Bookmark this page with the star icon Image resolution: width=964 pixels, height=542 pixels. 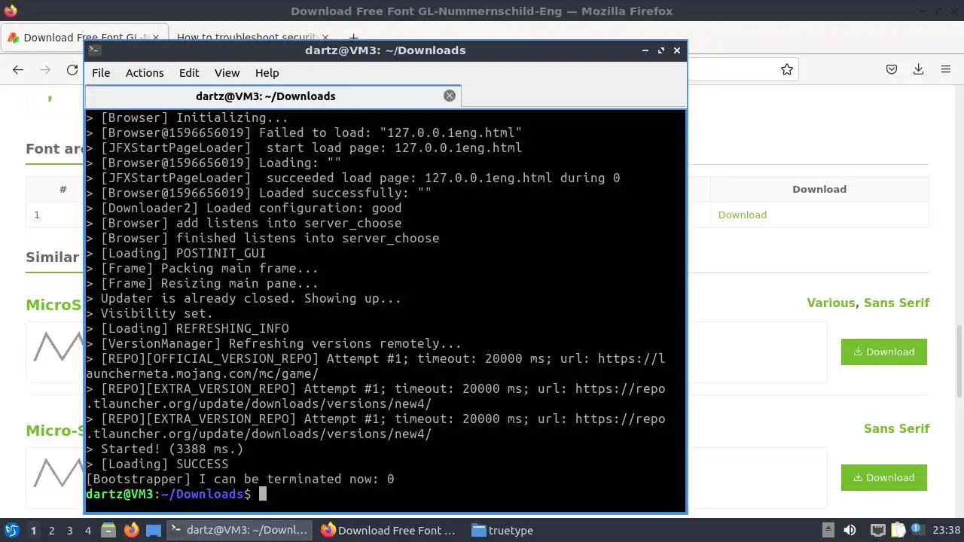click(787, 69)
